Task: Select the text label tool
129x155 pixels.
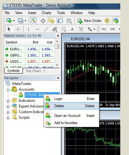Action: point(81,29)
